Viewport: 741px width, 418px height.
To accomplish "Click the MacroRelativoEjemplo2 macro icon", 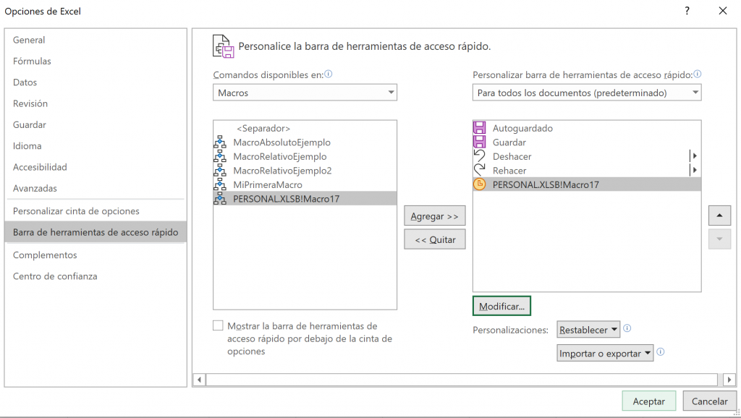I will tap(220, 171).
